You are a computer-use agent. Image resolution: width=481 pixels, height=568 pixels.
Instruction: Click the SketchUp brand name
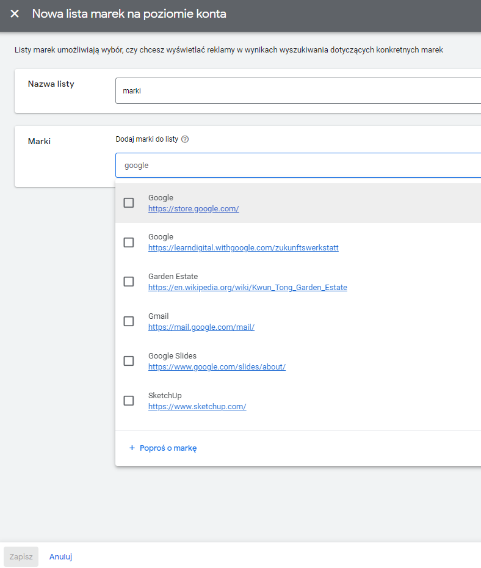[x=165, y=396]
